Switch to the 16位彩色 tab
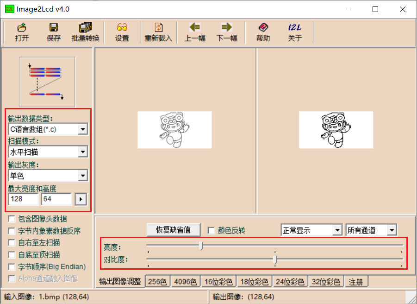 click(x=218, y=282)
